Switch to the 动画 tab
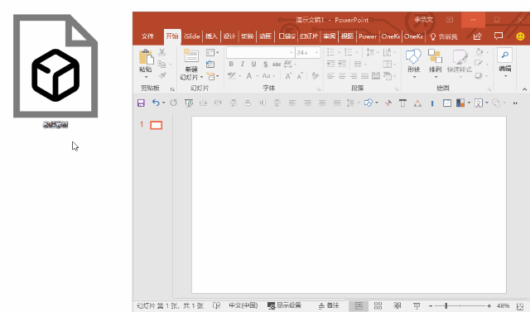This screenshot has height=312, width=530. tap(265, 36)
